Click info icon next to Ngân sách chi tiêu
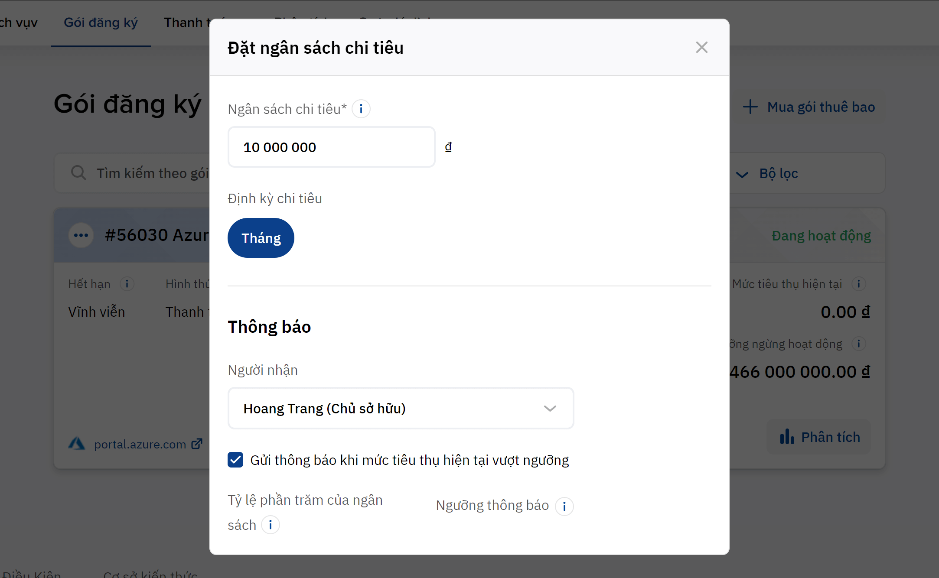Image resolution: width=939 pixels, height=578 pixels. pos(361,109)
